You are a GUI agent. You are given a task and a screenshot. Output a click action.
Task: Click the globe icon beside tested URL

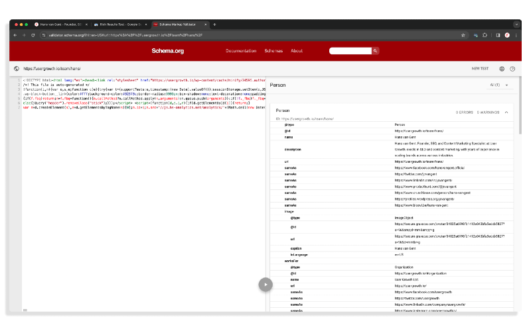click(17, 69)
